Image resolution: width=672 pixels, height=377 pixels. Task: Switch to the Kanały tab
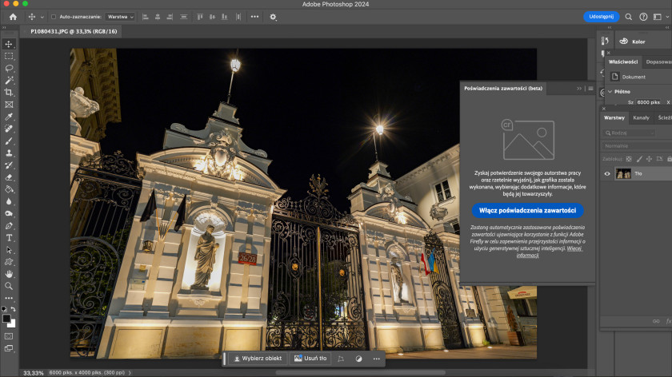click(641, 117)
